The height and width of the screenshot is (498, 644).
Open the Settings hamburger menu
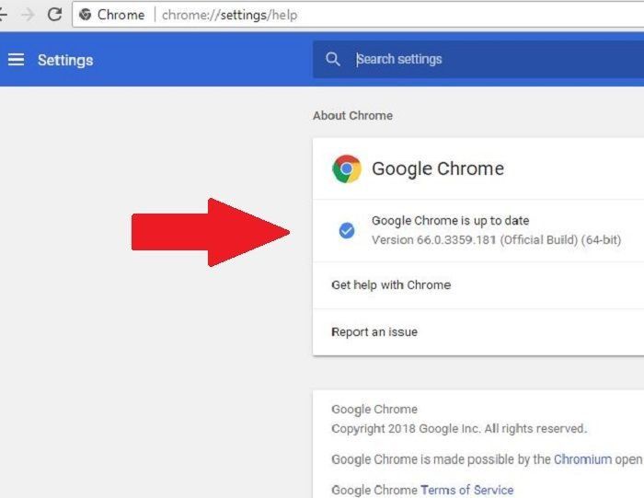[x=16, y=60]
